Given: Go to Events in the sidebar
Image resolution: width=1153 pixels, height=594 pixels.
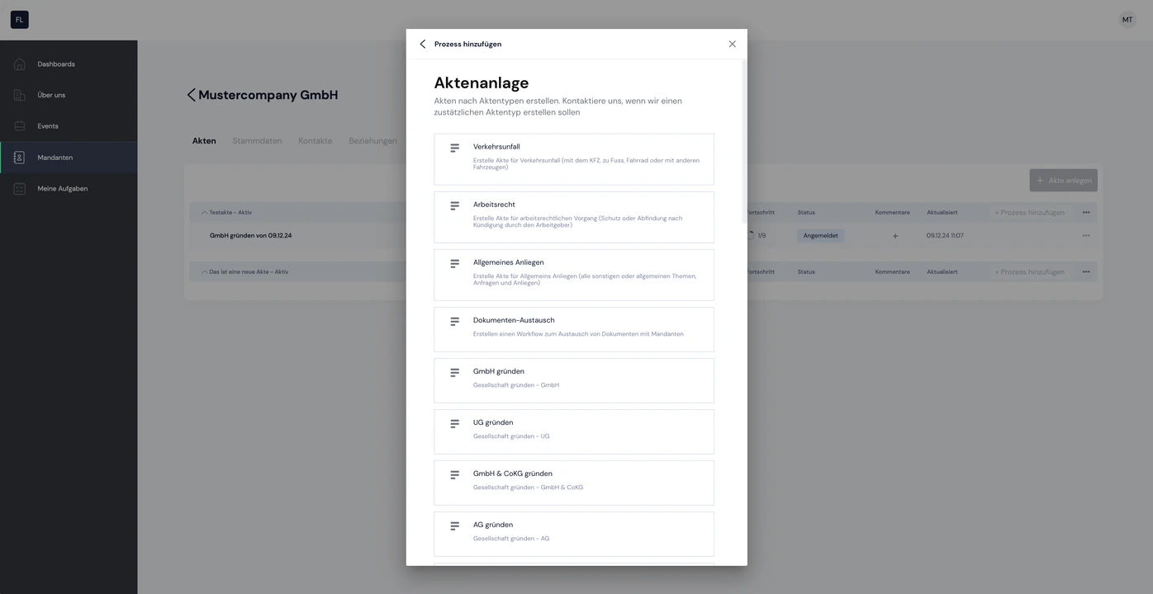Looking at the screenshot, I should (69, 126).
